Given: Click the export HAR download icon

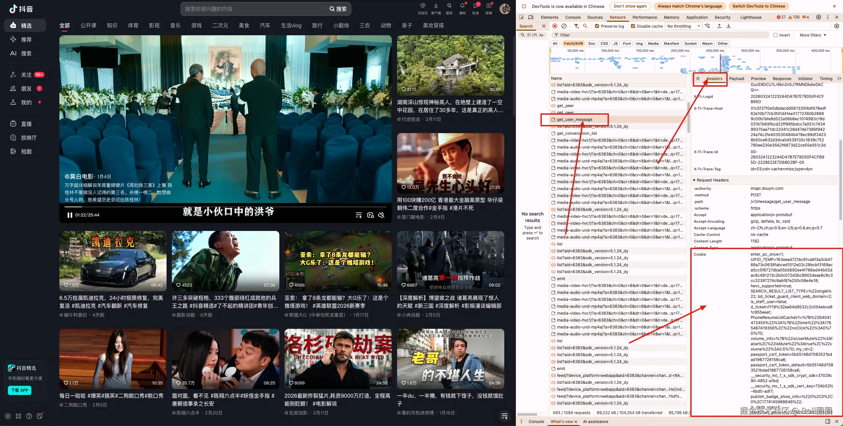Looking at the screenshot, I should pyautogui.click(x=729, y=26).
